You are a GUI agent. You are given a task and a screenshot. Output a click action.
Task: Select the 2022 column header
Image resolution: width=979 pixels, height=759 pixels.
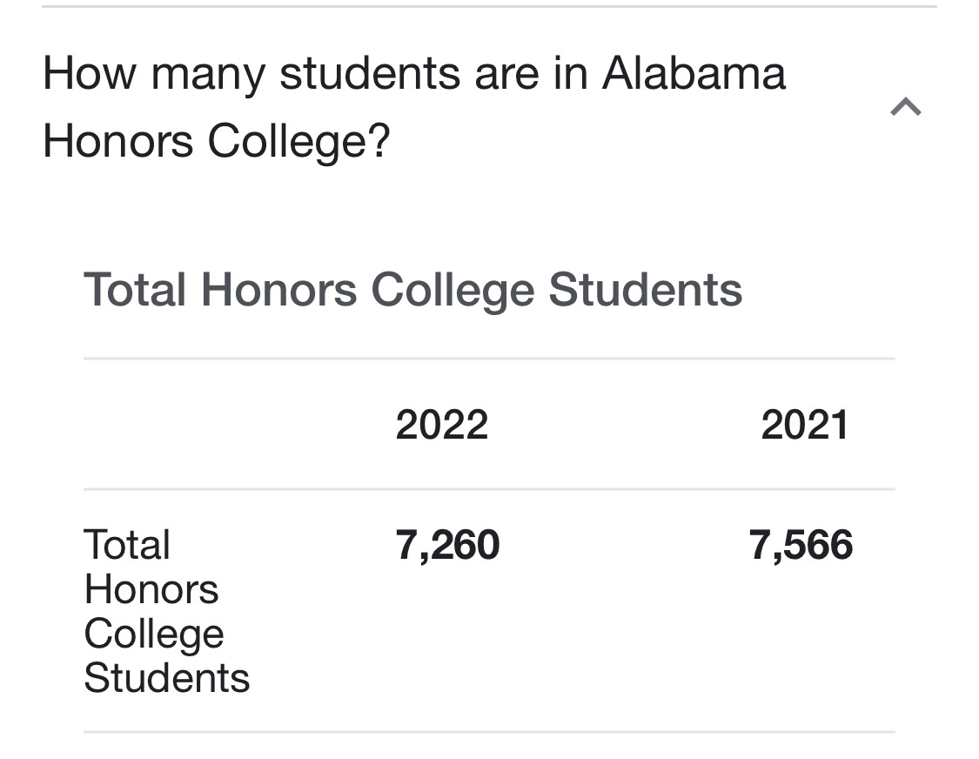442,425
